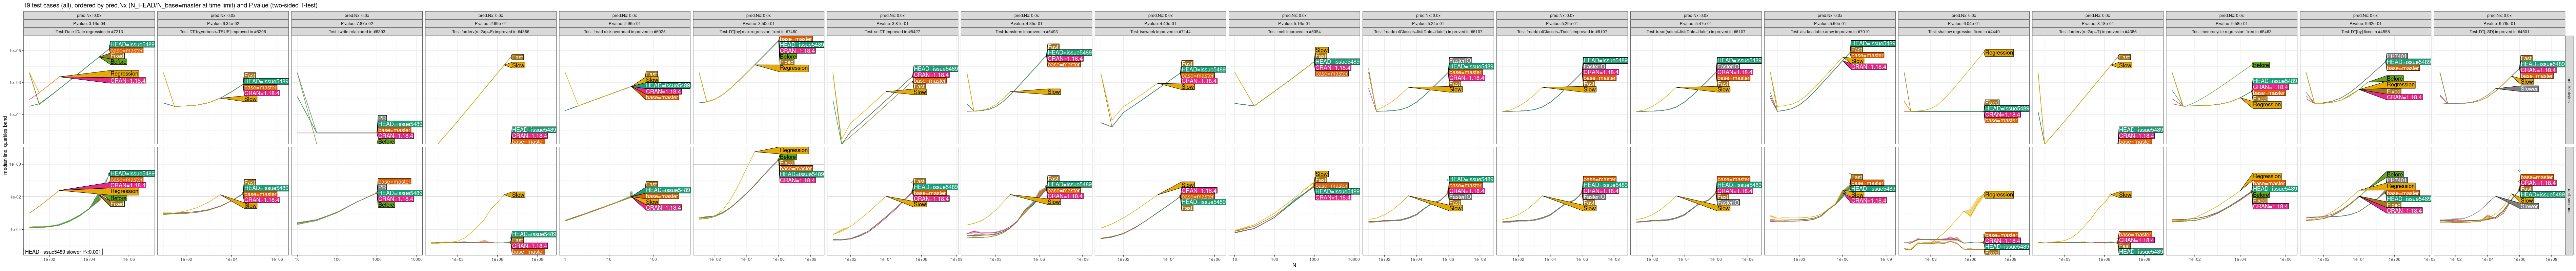Click the "P.value: 5.24e-01" strip label

click(x=1428, y=24)
